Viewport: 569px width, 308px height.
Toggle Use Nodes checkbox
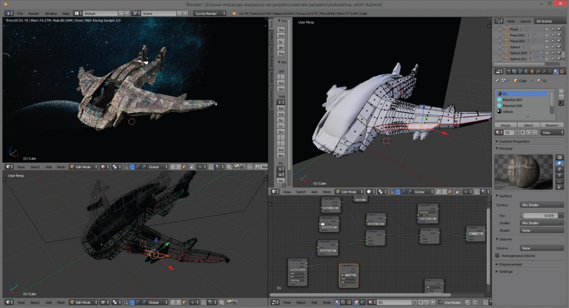click(x=441, y=302)
